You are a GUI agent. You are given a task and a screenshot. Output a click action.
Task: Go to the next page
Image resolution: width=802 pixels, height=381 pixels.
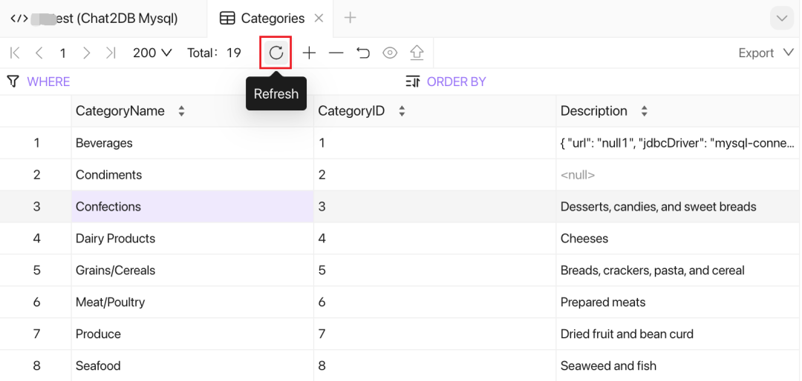tap(87, 53)
